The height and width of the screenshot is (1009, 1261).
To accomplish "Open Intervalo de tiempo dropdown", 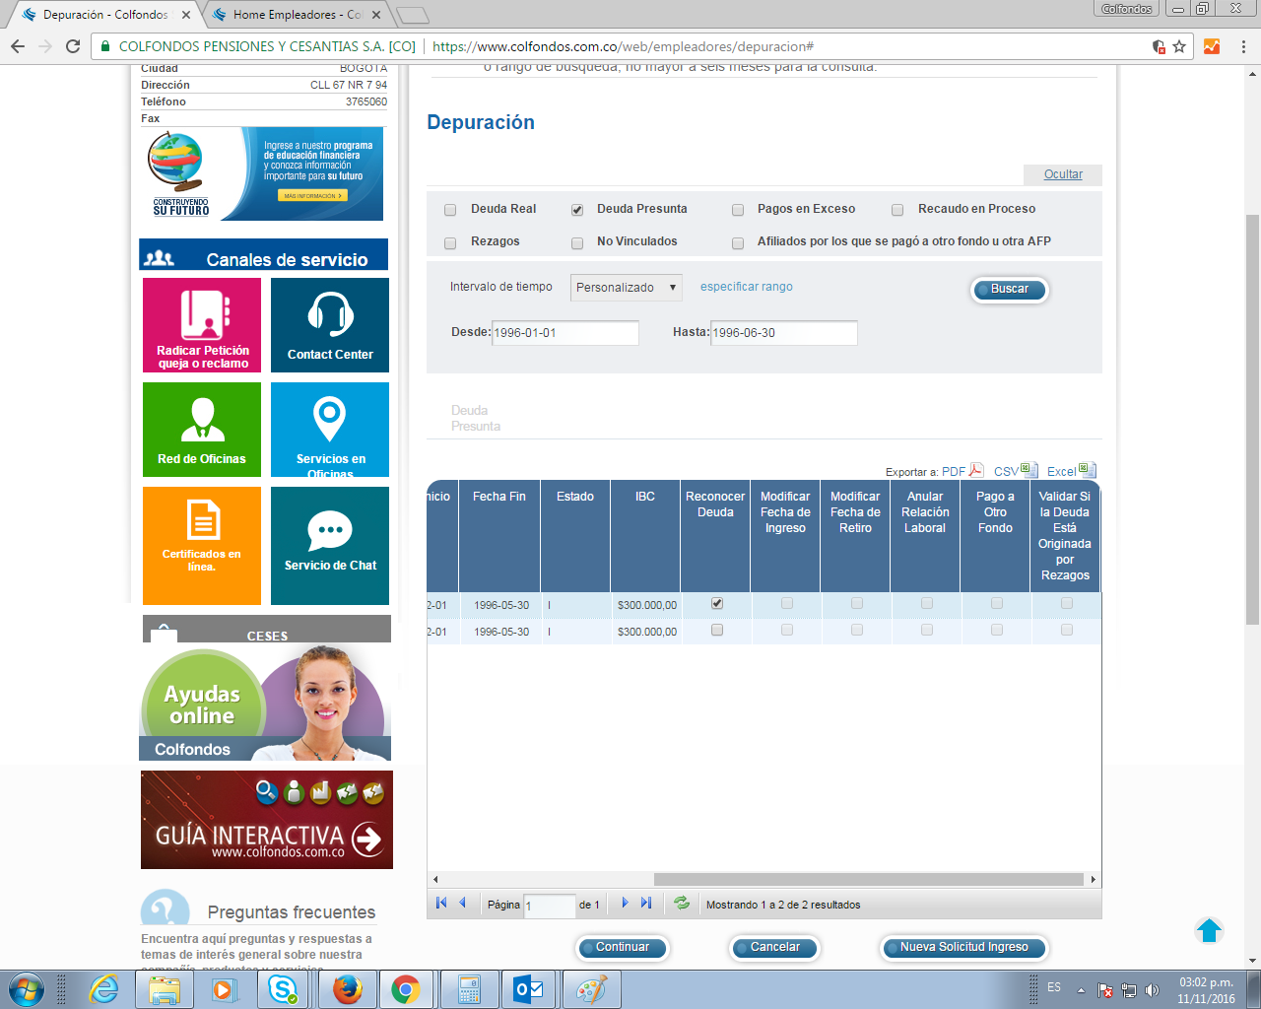I will 626,288.
